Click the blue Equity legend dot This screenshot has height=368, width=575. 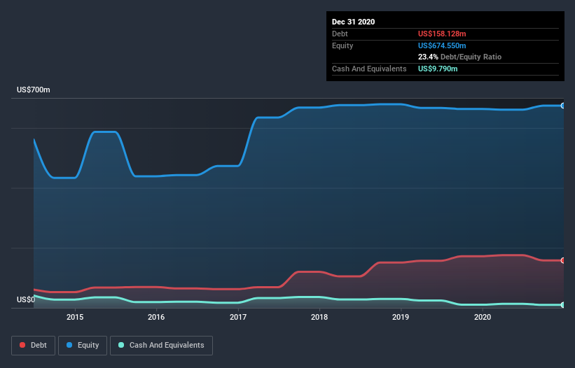(x=69, y=345)
